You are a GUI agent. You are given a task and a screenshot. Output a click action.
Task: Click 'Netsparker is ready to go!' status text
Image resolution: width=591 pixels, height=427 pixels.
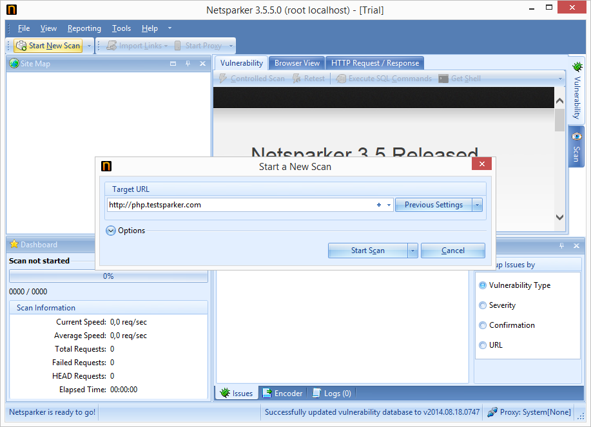point(52,412)
